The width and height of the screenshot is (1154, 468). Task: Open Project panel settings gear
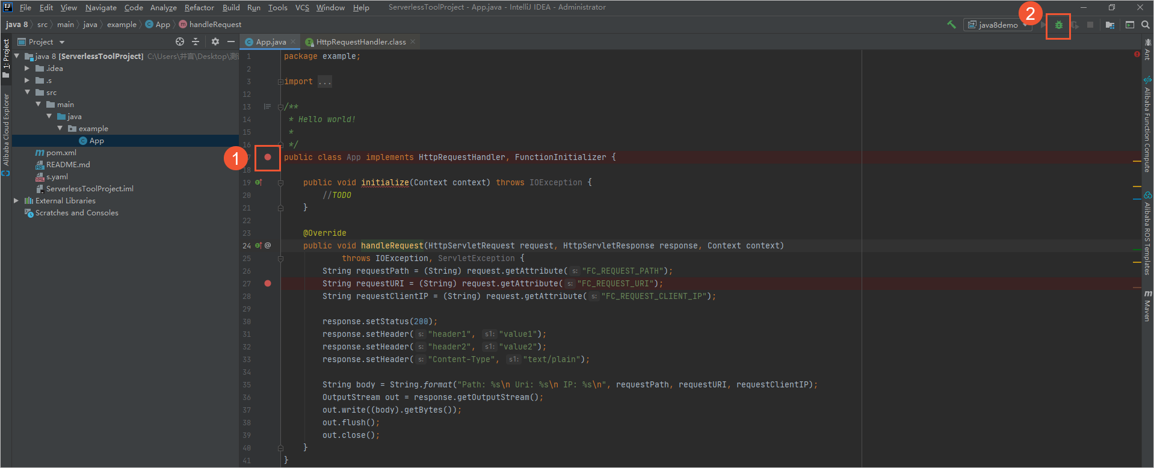215,42
